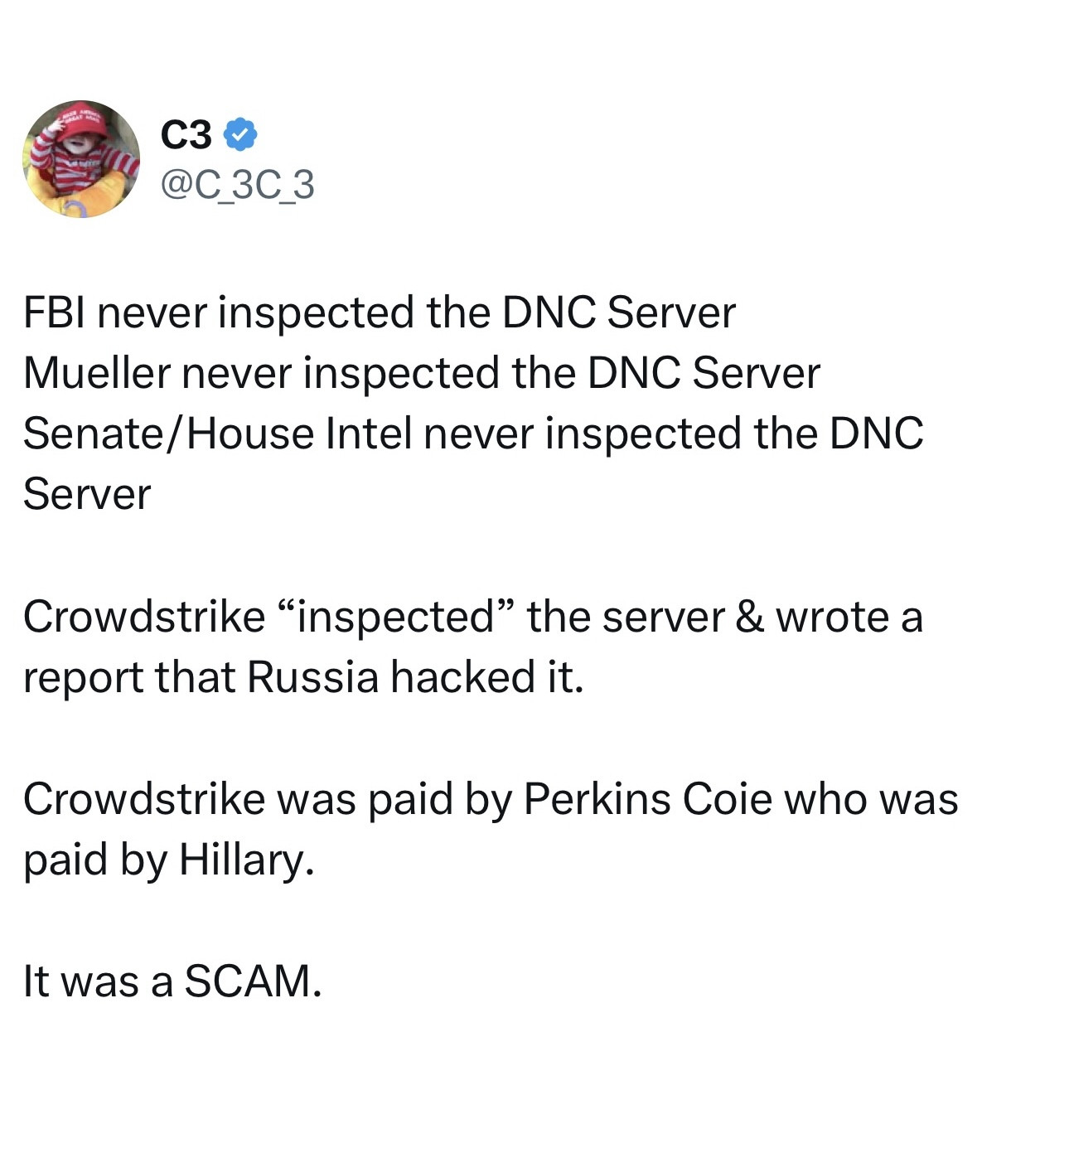Click the lone word "Server" on its own line

pyautogui.click(x=87, y=494)
